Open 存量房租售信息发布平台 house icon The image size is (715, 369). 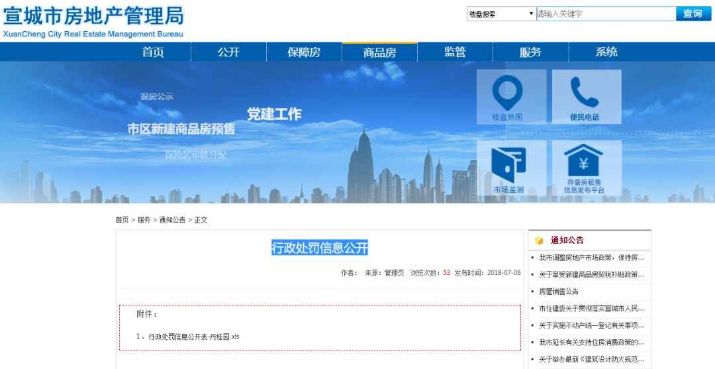point(584,161)
